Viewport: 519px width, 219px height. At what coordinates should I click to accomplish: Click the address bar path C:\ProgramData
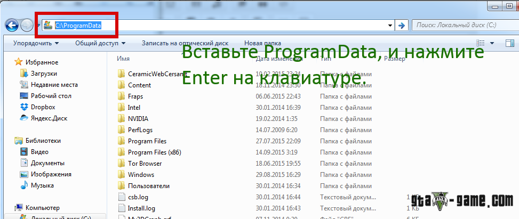coord(78,26)
